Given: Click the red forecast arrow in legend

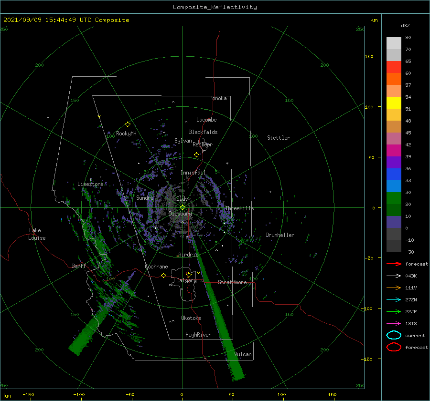Looking at the screenshot, I should pyautogui.click(x=394, y=264).
